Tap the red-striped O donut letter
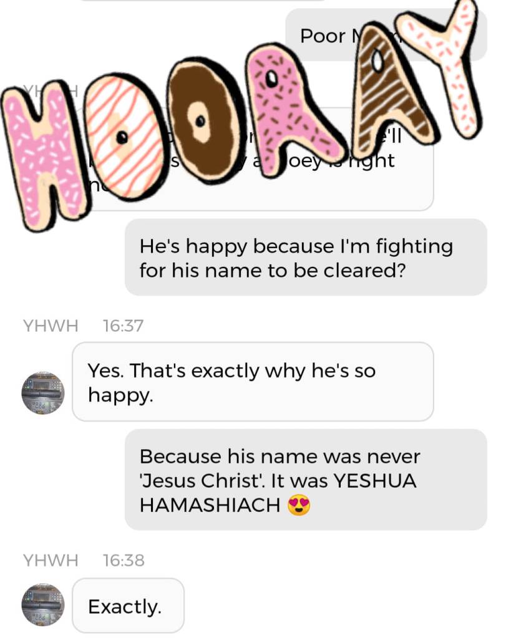516x638 pixels. [x=122, y=138]
